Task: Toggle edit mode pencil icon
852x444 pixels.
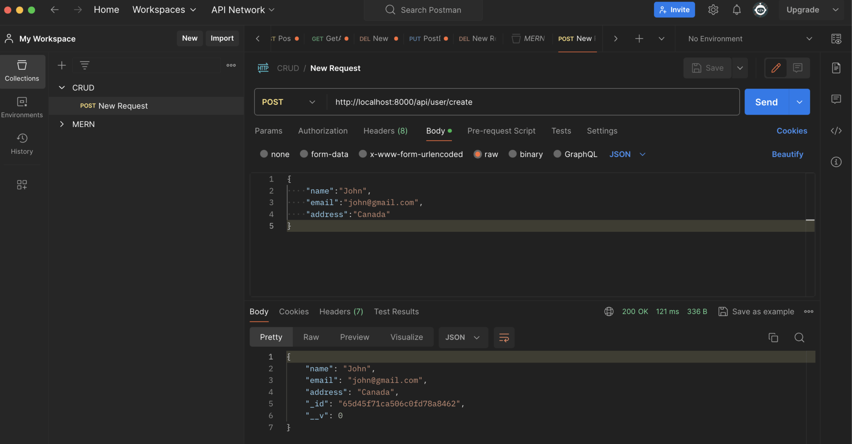Action: 775,68
